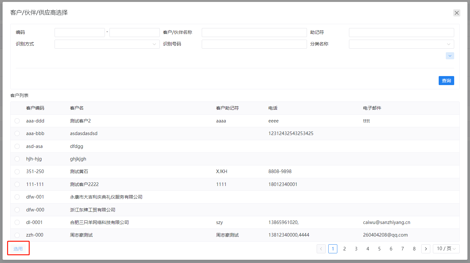Go to page 5
Viewport: 470px width, 263px height.
(379, 249)
